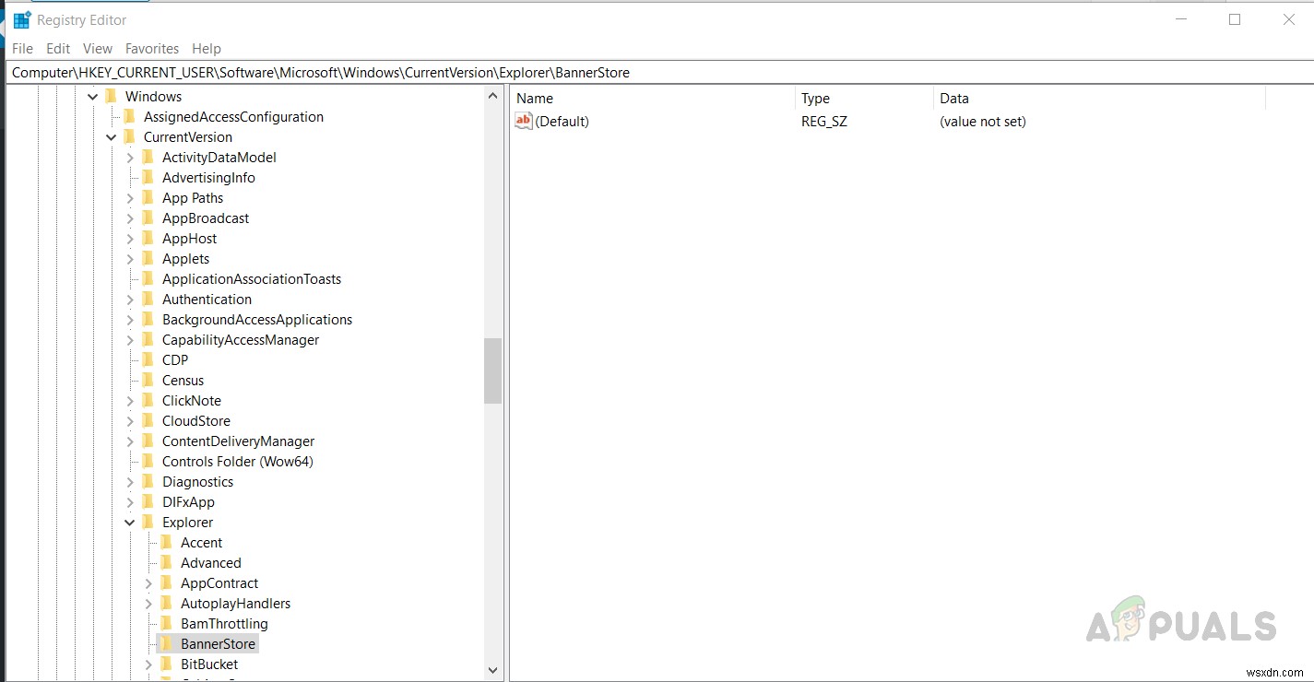Click the tree pane scrollbar thumb
This screenshot has height=682, width=1314.
[x=492, y=370]
